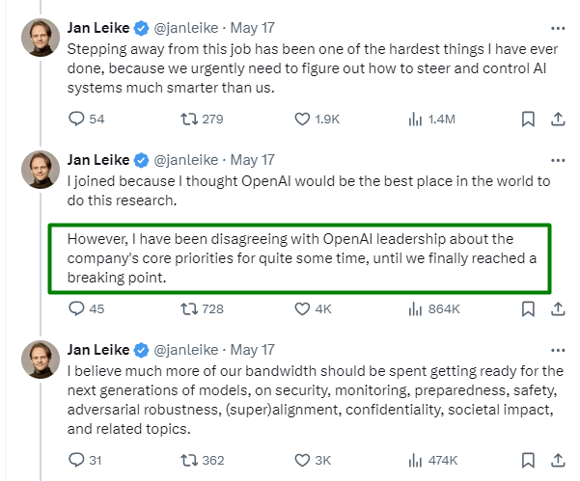Bookmark the 'Stepping away' tweet
This screenshot has width=580, height=481.
528,119
